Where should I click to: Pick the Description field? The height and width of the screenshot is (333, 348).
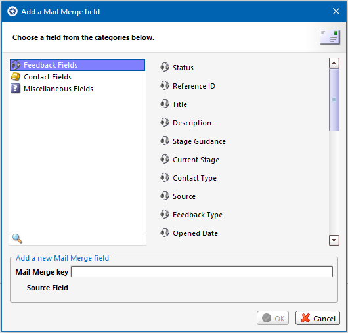point(192,123)
